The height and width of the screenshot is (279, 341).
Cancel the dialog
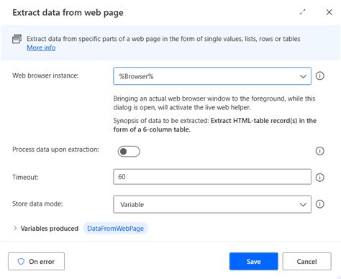click(306, 261)
